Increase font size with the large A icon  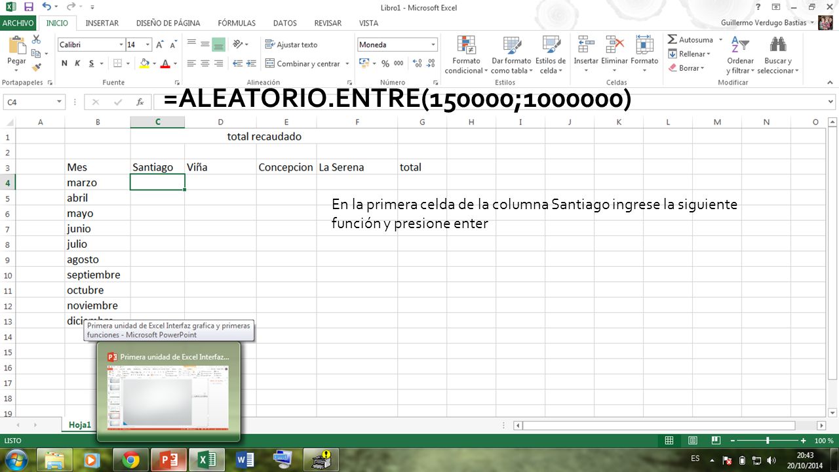click(160, 45)
